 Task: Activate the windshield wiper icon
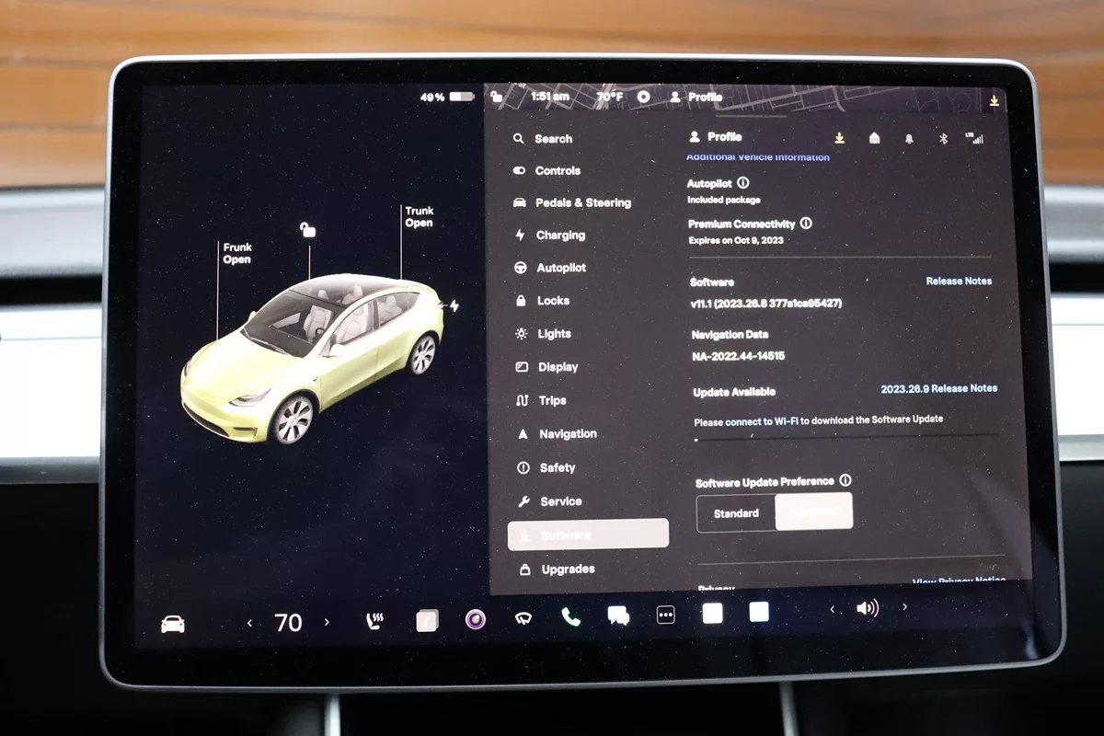point(523,618)
